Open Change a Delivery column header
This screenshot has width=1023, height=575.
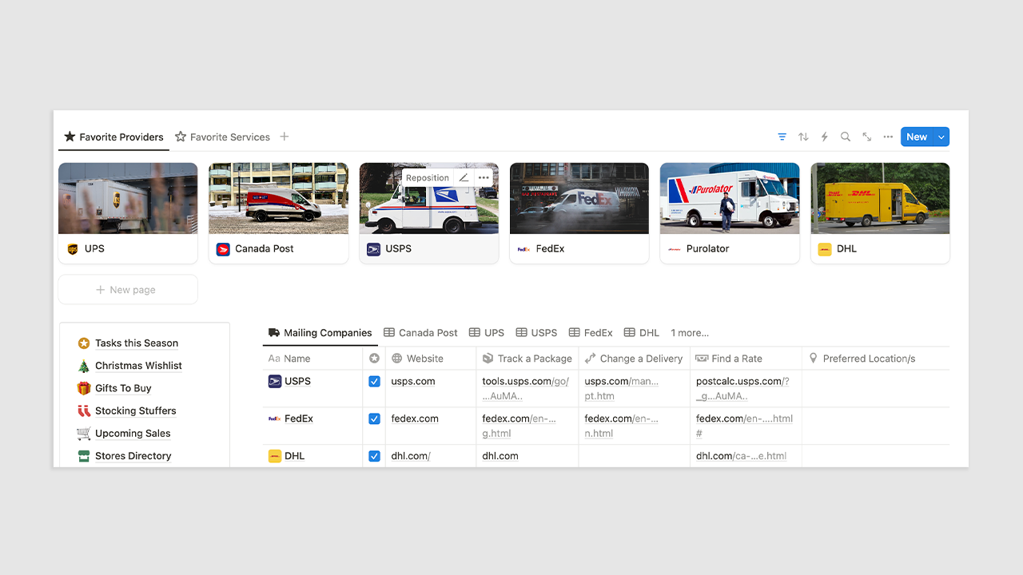click(x=634, y=359)
